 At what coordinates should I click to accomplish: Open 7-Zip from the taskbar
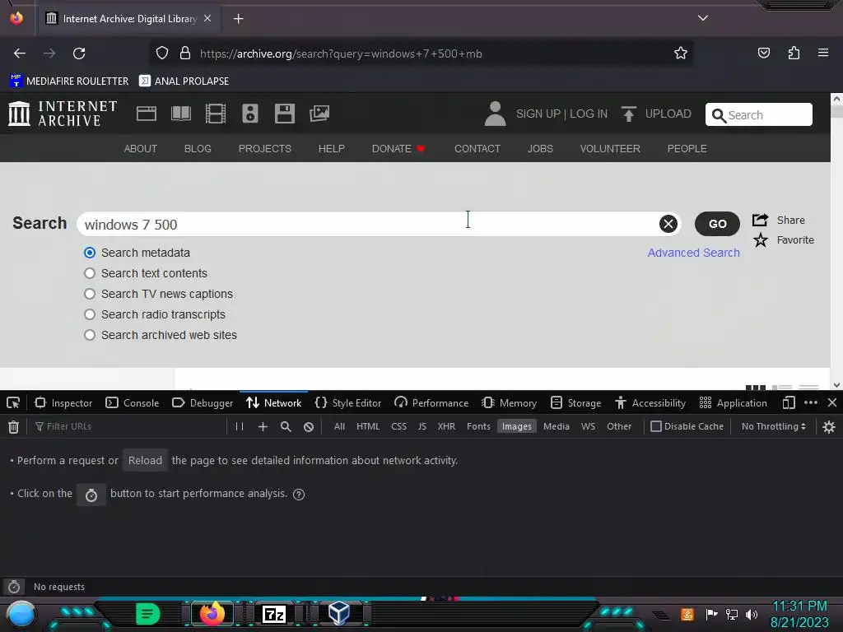(x=273, y=614)
